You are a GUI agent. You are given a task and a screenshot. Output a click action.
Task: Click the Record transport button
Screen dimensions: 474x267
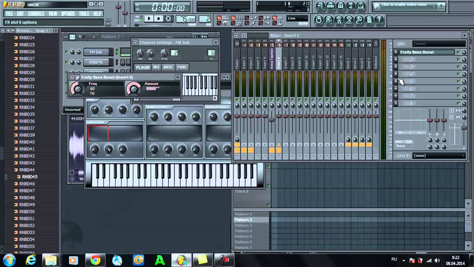coord(168,19)
